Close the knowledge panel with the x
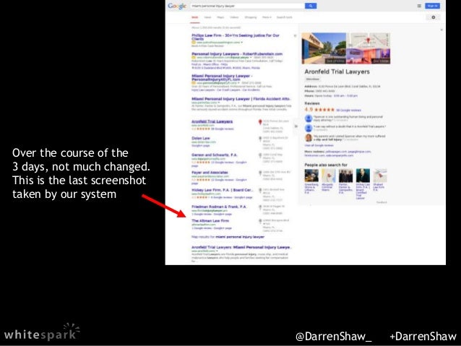Viewport: 461px width, 346px height. pyautogui.click(x=441, y=30)
